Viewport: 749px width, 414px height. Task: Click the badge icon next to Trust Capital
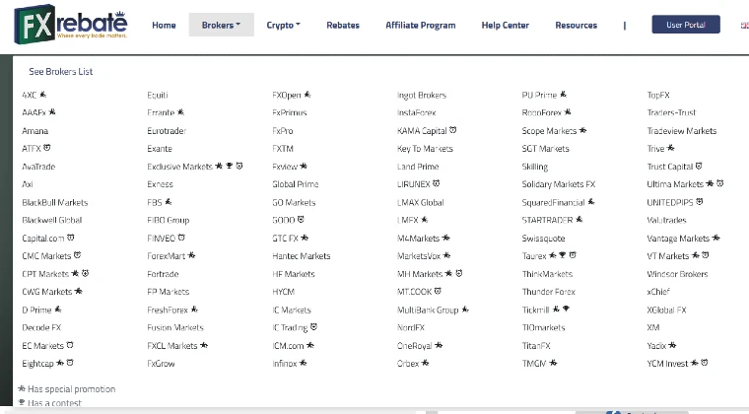(x=699, y=167)
